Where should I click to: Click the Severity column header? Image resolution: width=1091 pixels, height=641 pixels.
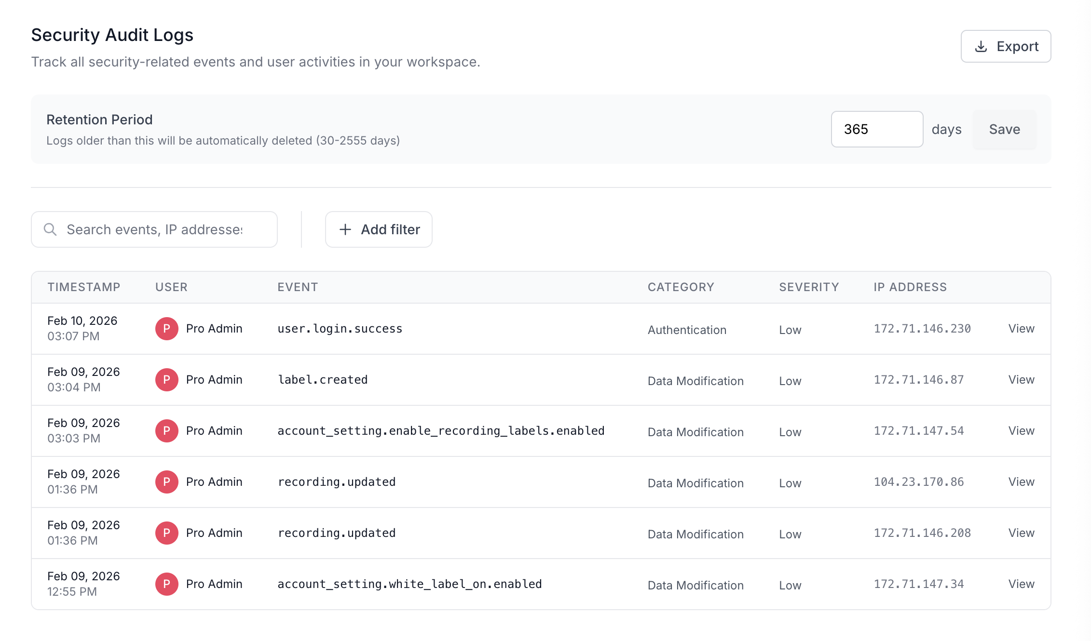[809, 287]
